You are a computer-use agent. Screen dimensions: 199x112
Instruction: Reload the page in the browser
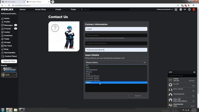(9, 6)
